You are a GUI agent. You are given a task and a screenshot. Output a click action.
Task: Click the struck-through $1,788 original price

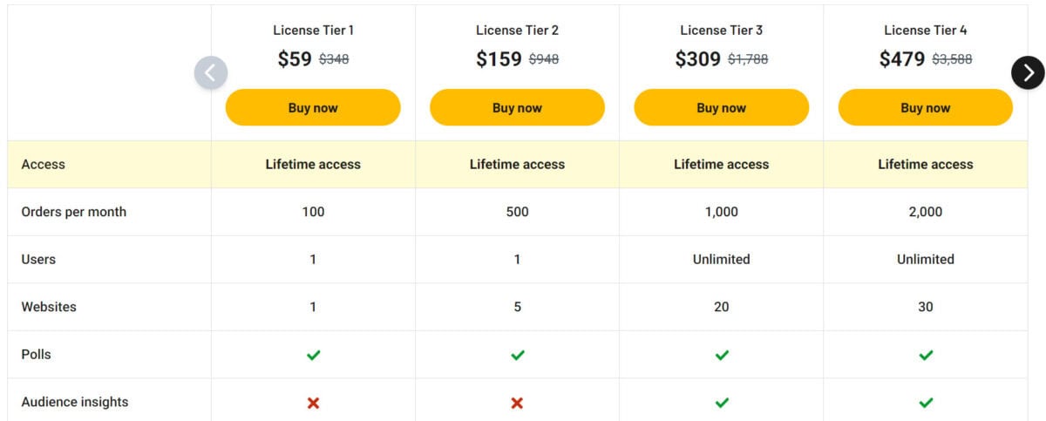tap(748, 60)
